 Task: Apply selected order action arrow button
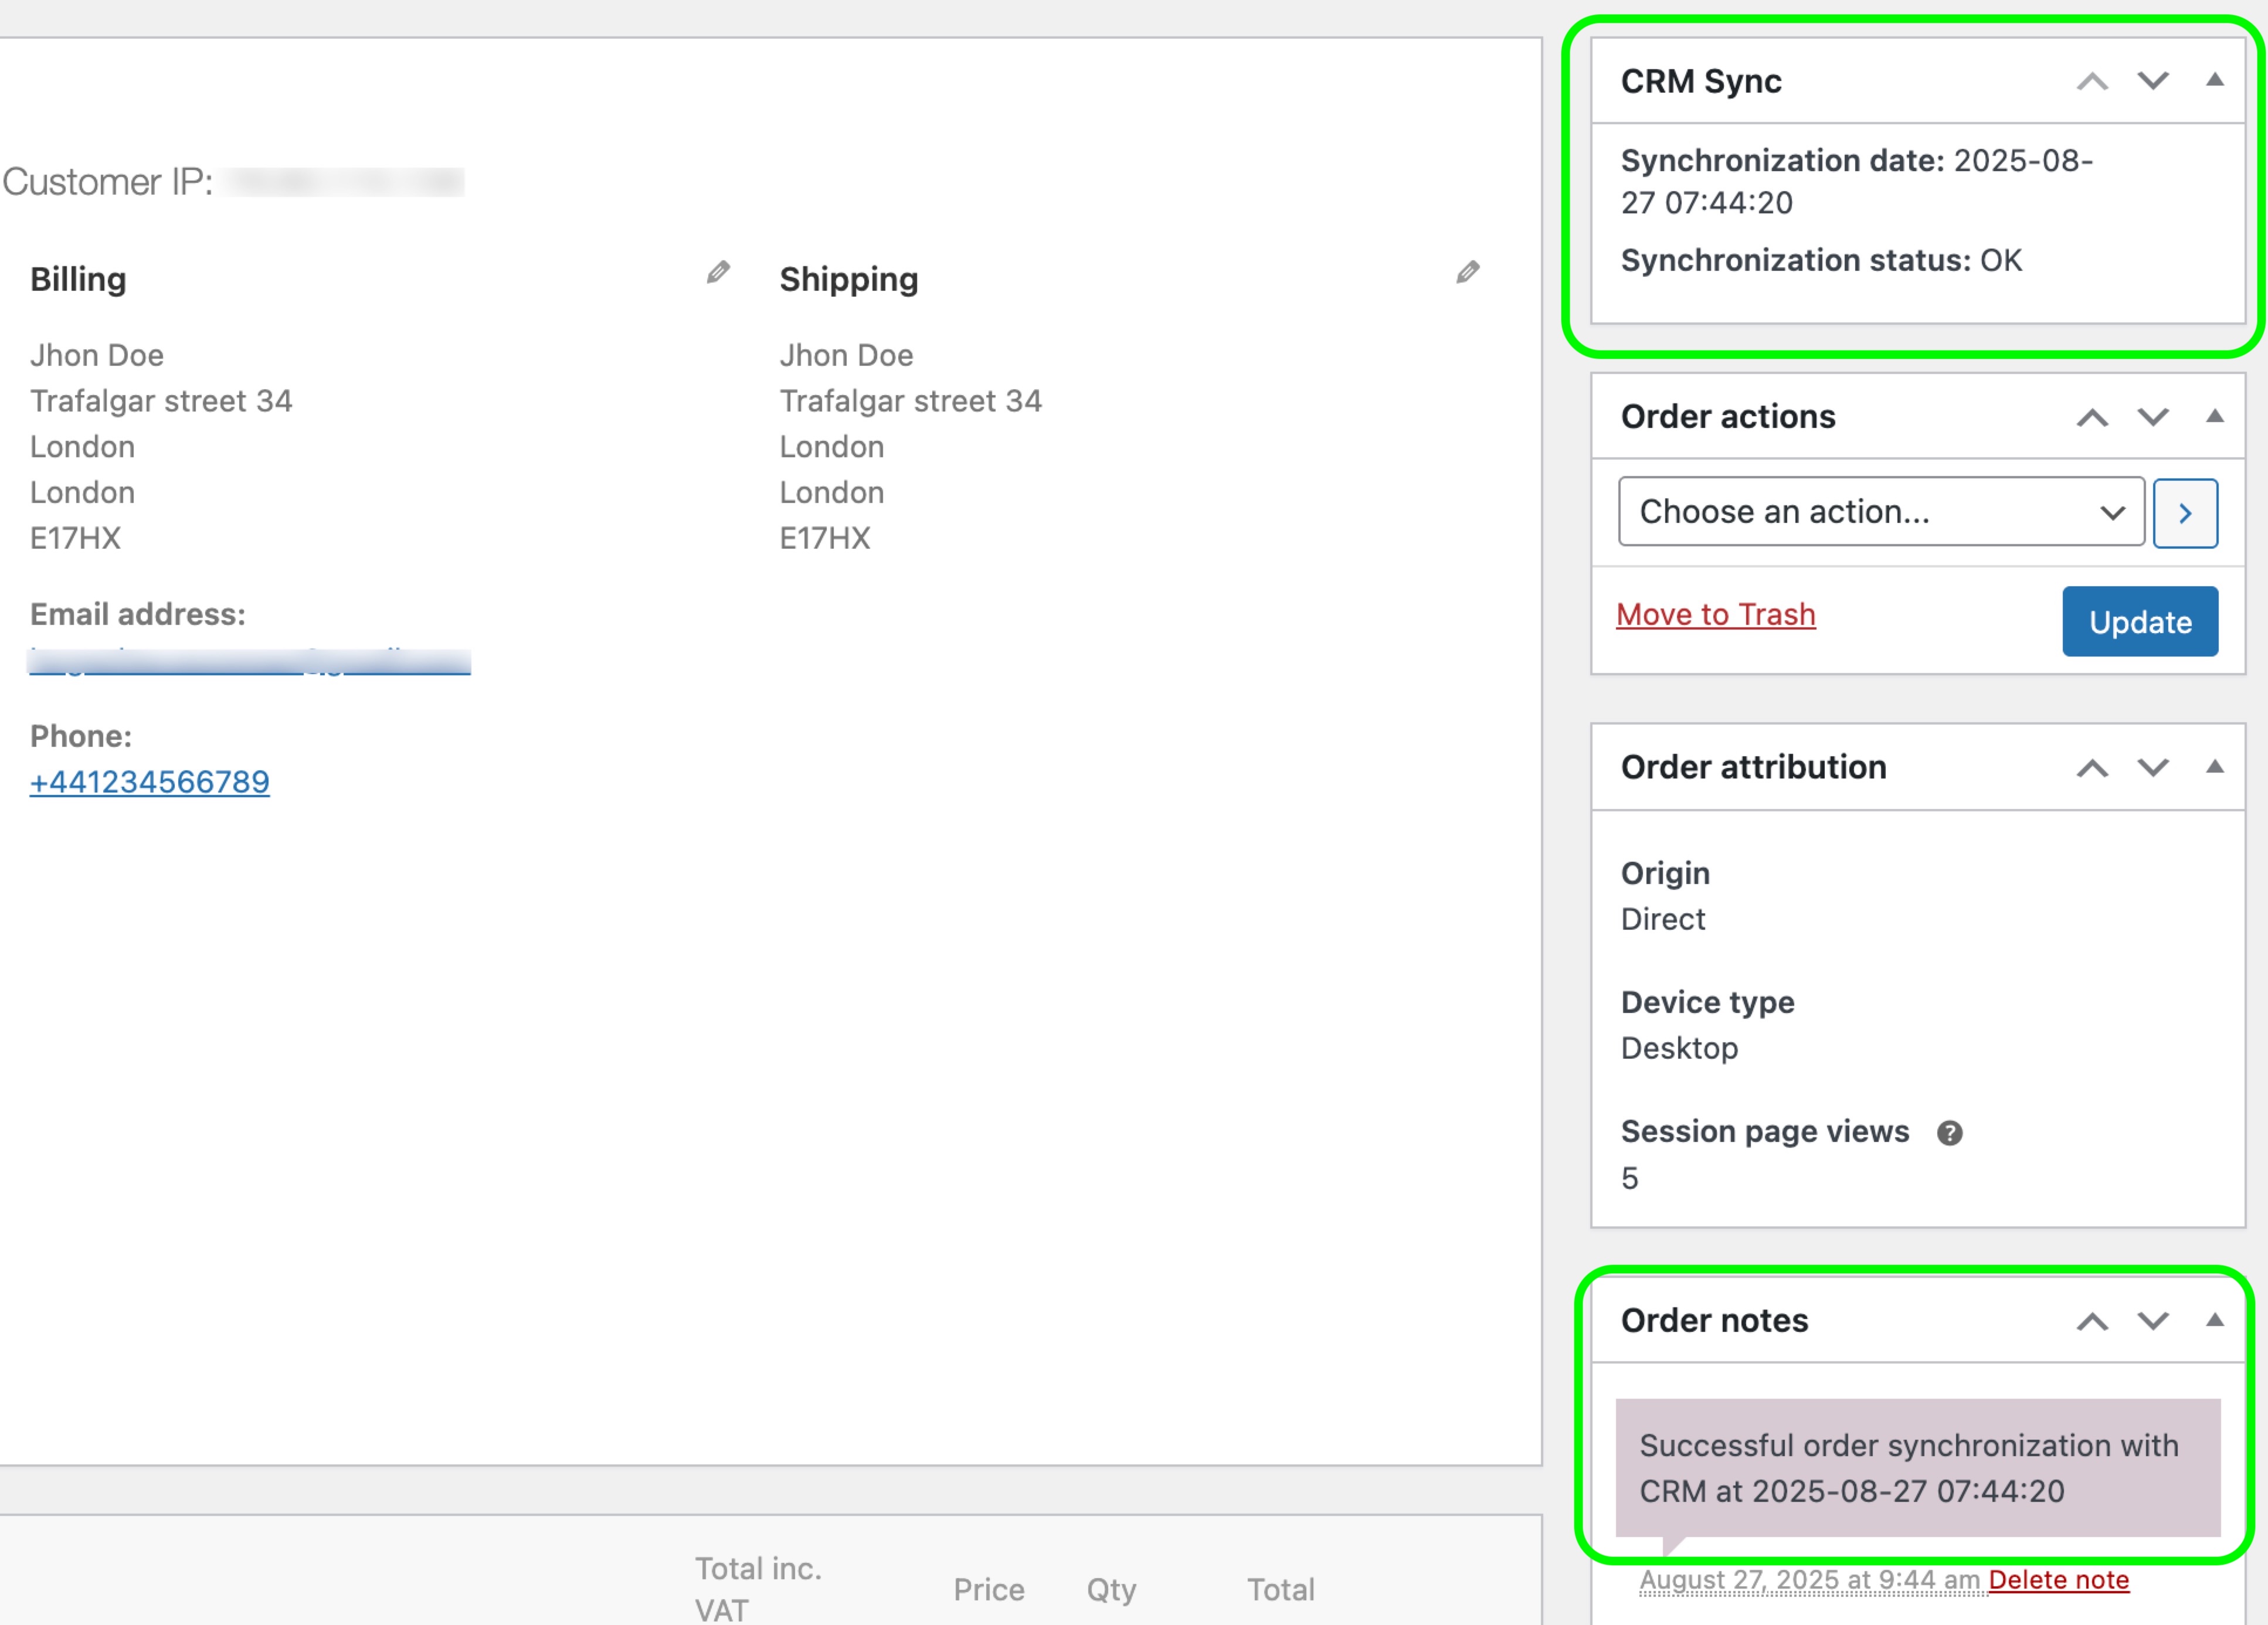[2185, 513]
